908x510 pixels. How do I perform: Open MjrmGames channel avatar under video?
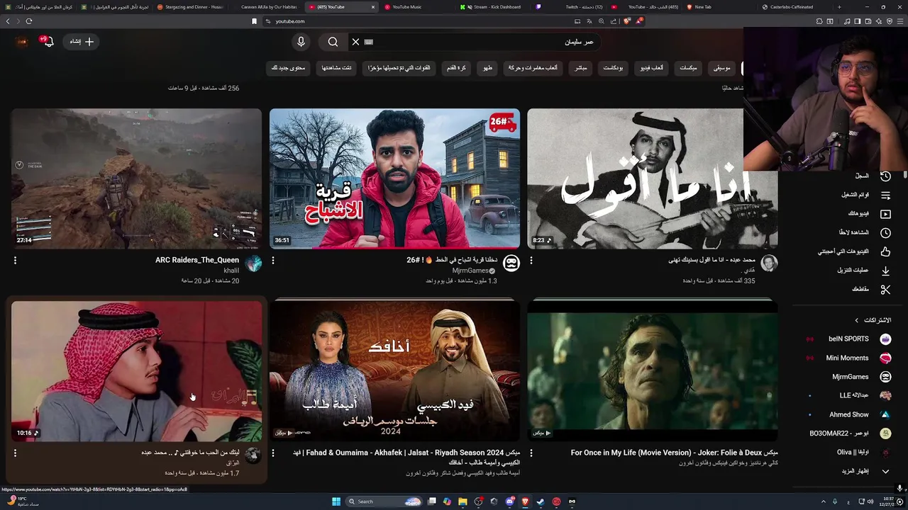click(511, 263)
